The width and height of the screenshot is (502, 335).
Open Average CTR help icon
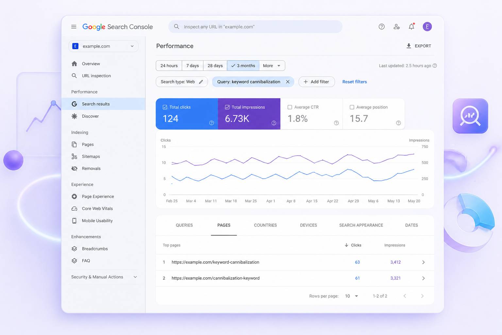336,123
